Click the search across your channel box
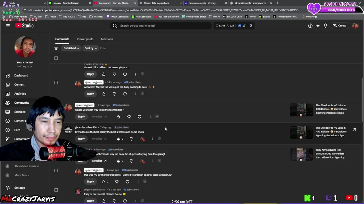364x204 pixels. pos(161,25)
